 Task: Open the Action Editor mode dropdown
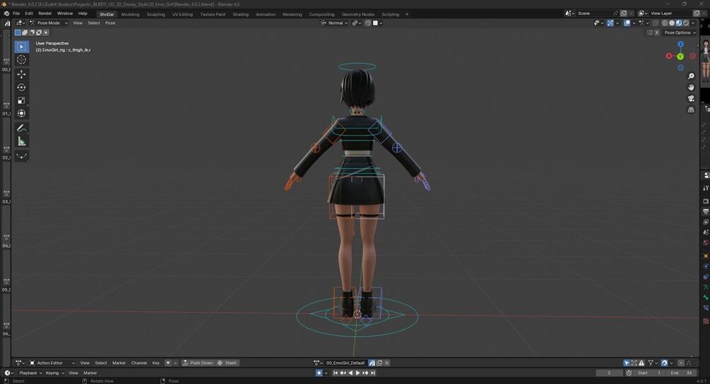(52, 363)
